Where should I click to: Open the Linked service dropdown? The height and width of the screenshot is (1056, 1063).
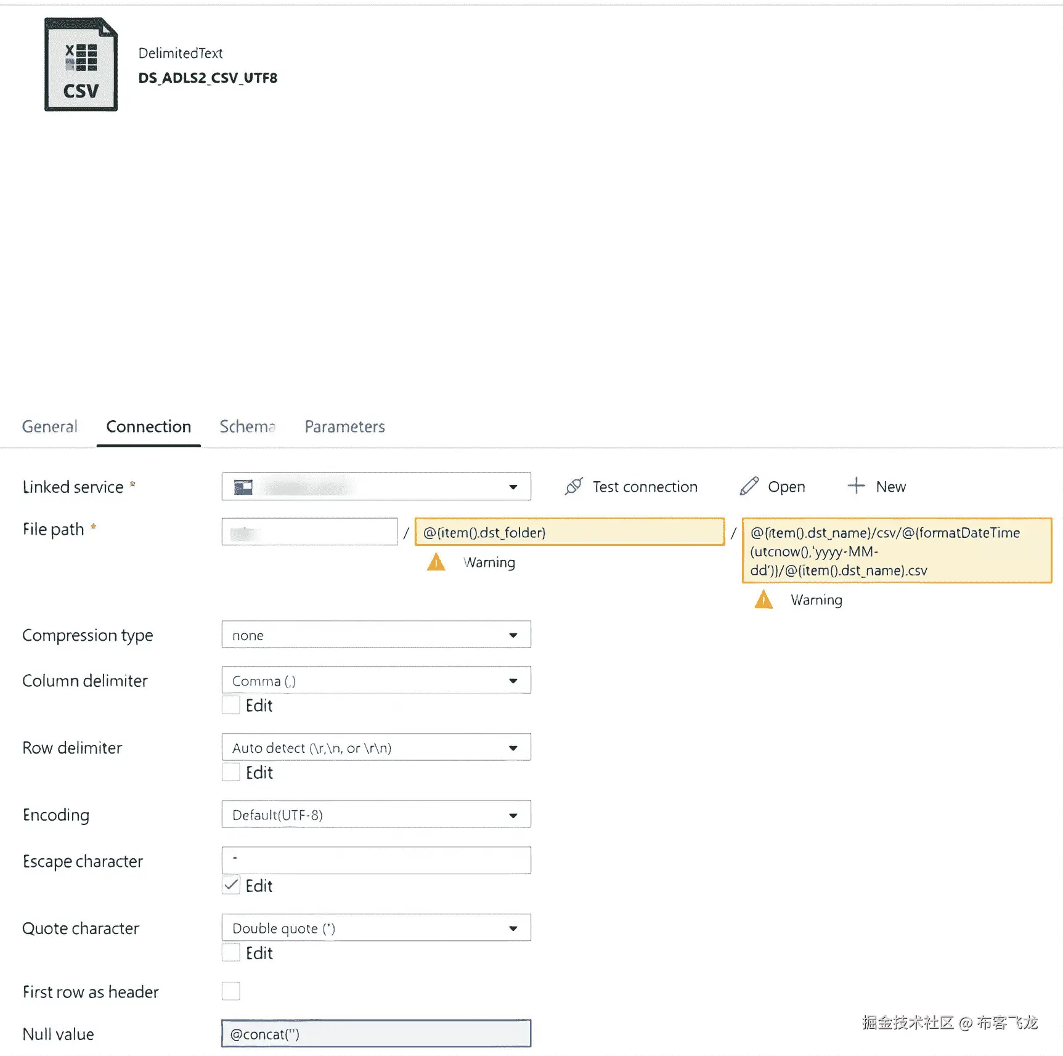[x=376, y=487]
